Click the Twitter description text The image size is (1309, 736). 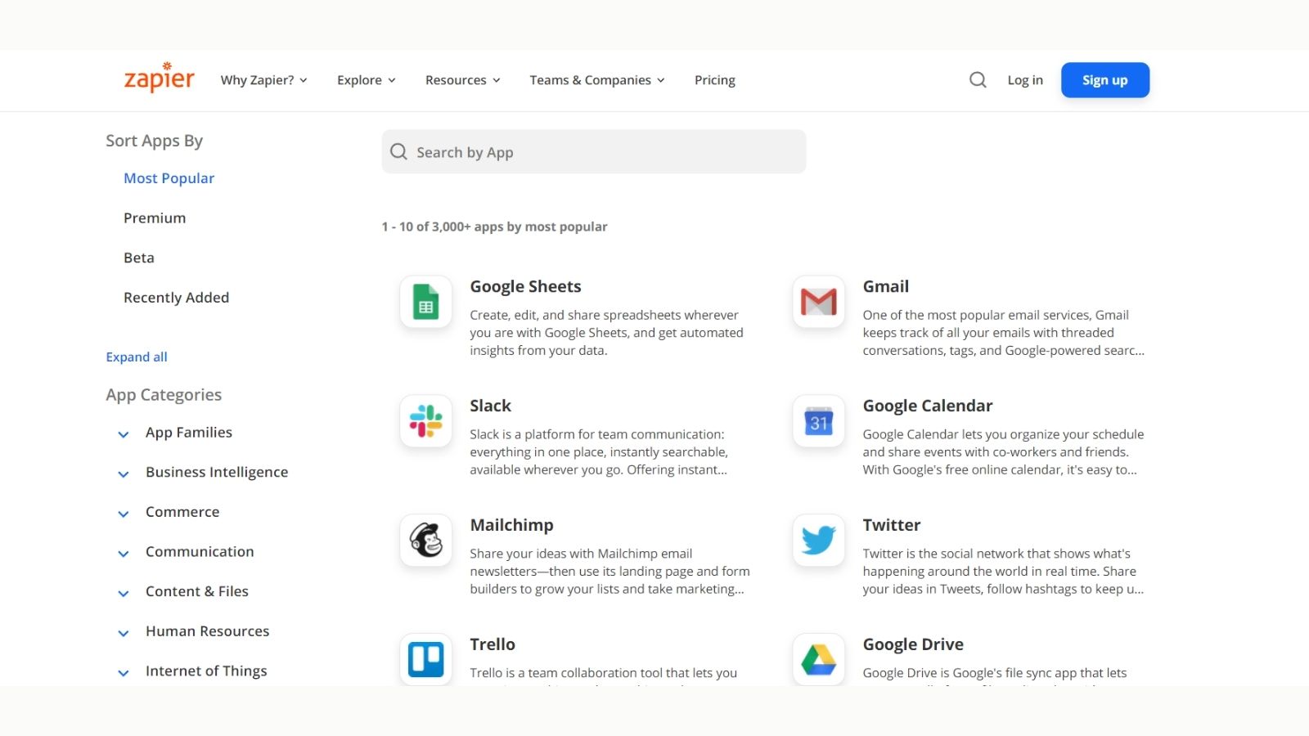[1003, 571]
